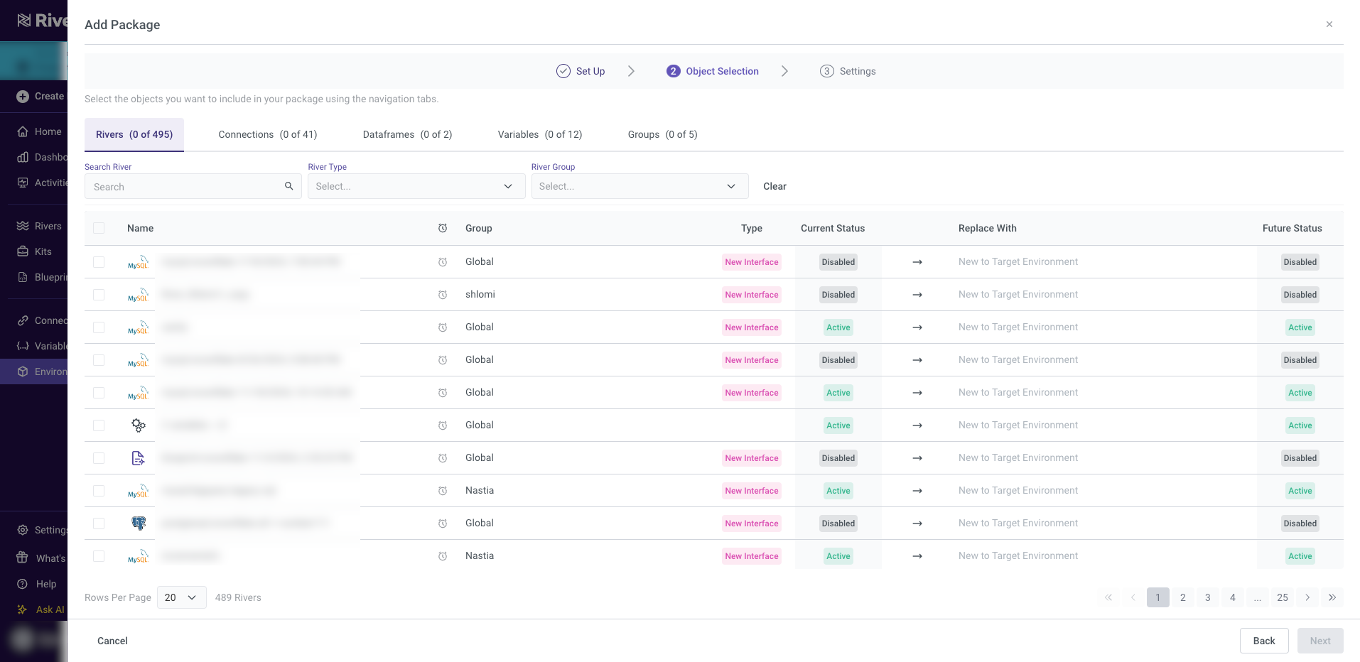
Task: Switch to Groups tab
Action: (663, 134)
